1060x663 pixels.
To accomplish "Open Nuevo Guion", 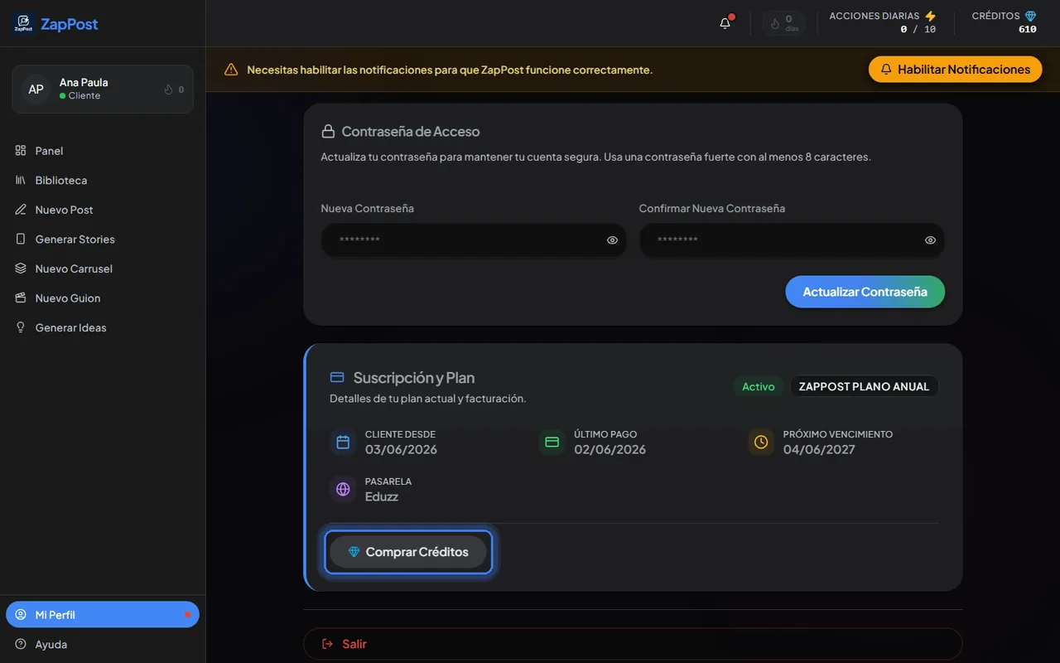I will pyautogui.click(x=103, y=298).
